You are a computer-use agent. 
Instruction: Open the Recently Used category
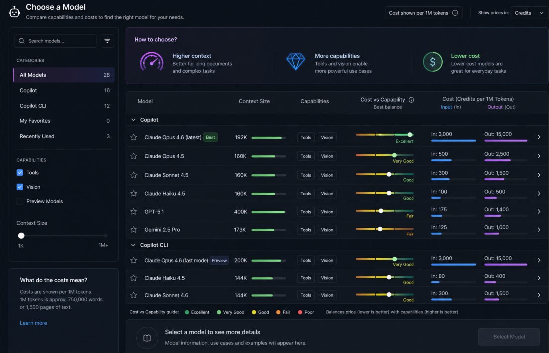64,136
